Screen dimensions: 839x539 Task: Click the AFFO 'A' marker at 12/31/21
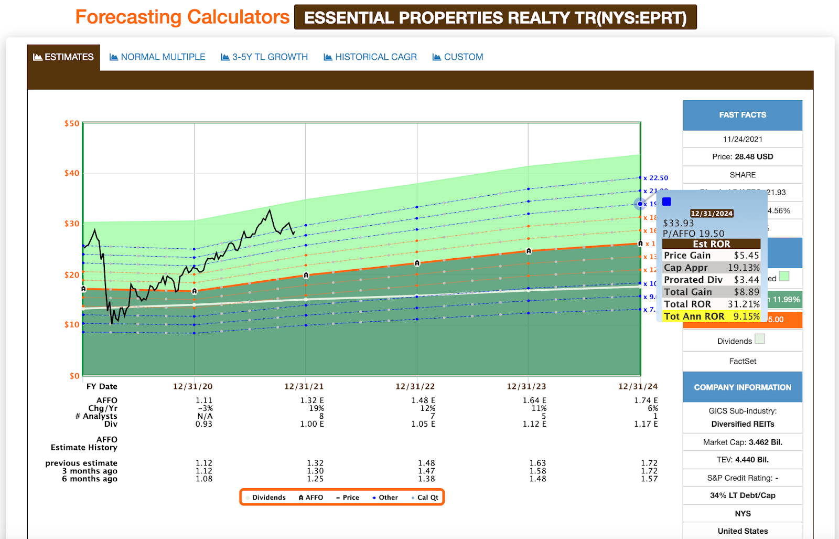tap(306, 275)
